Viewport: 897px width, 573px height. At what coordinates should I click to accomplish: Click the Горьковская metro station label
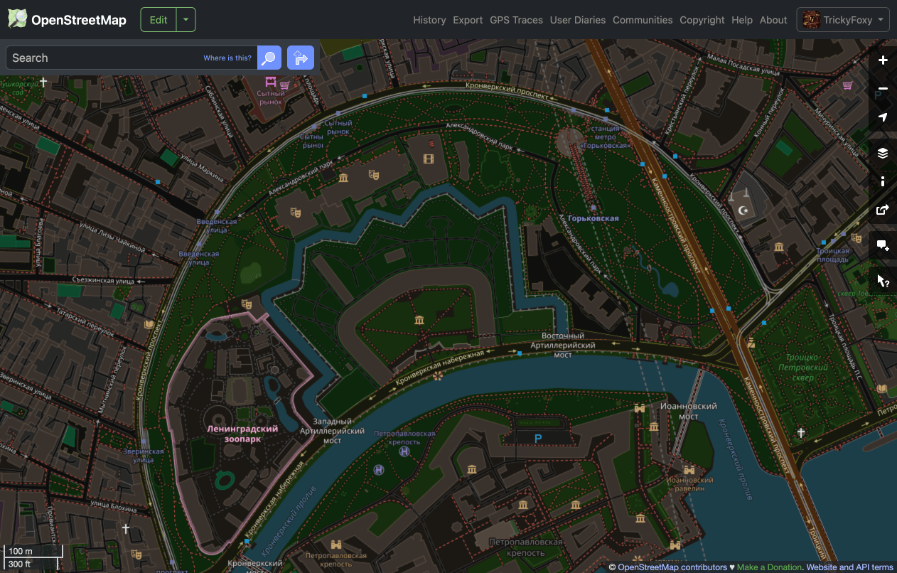[x=593, y=218]
